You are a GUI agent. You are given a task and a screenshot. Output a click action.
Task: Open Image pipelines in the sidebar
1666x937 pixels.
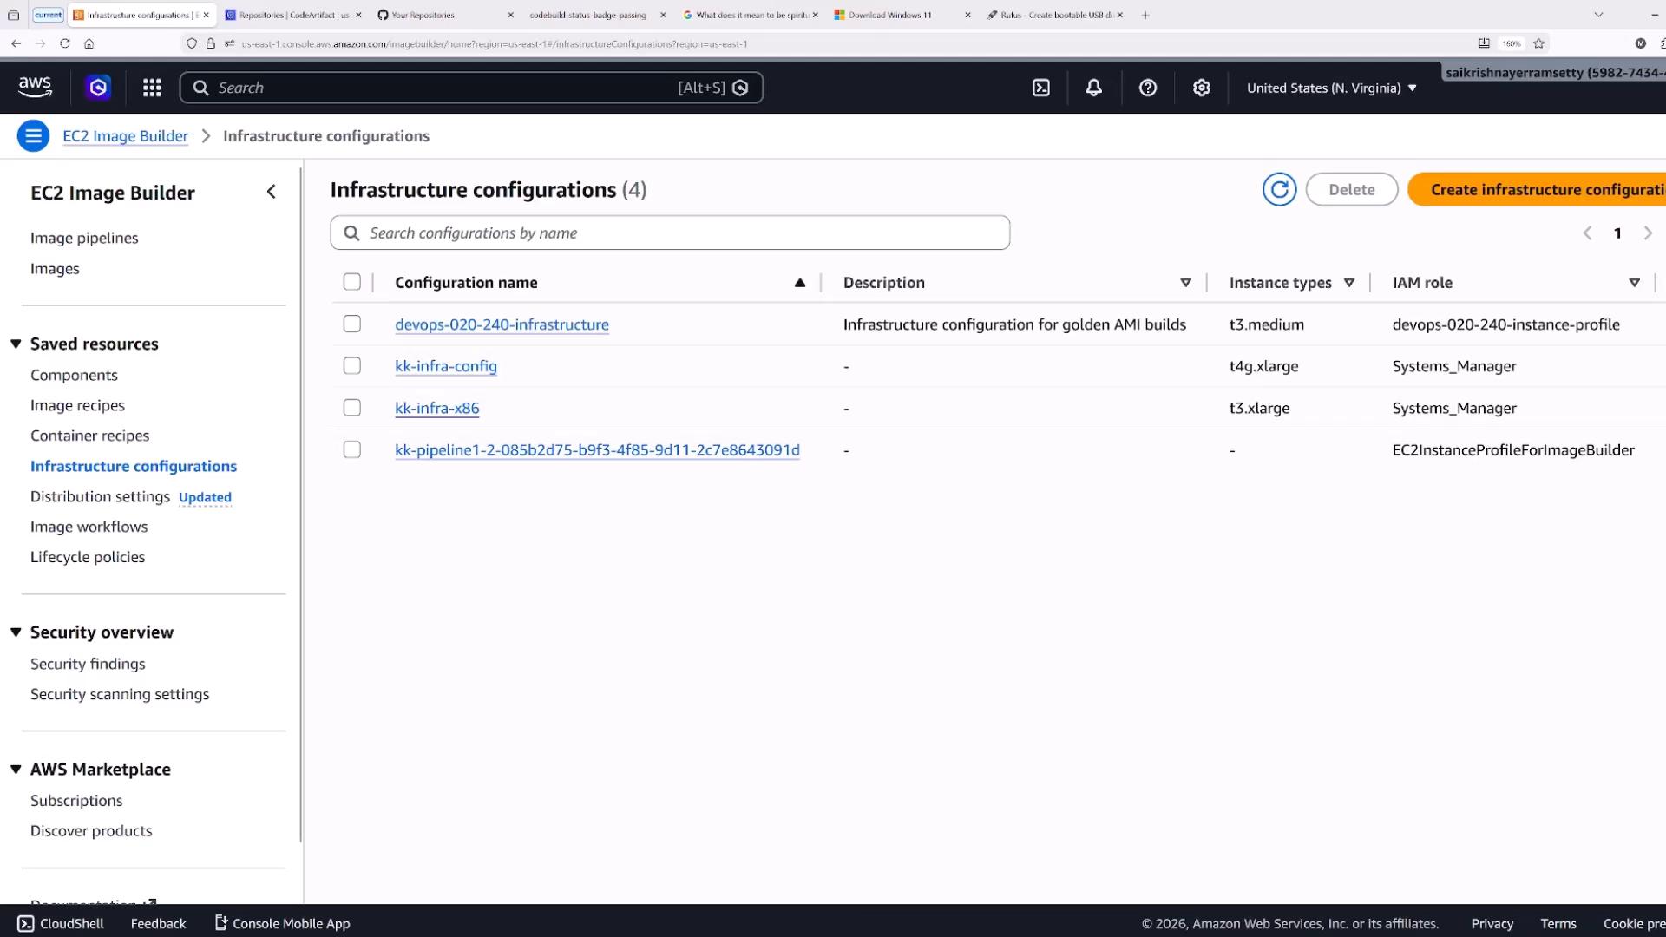point(84,238)
